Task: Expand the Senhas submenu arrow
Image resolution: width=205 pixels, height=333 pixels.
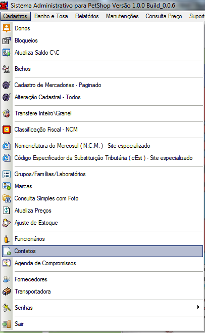Action: [x=198, y=307]
